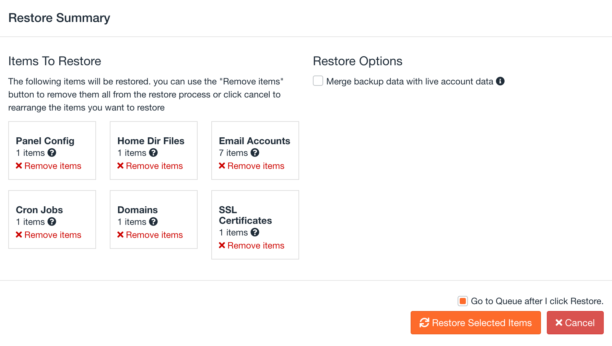Remove items from Domains

[x=150, y=235]
